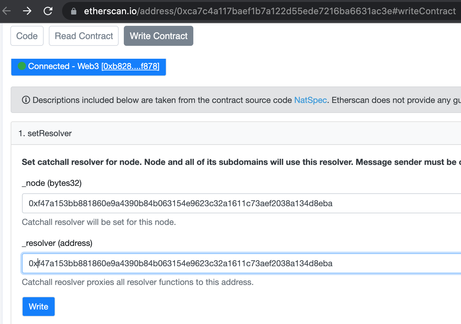Reload the Etherscan page
This screenshot has width=461, height=324.
tap(48, 11)
